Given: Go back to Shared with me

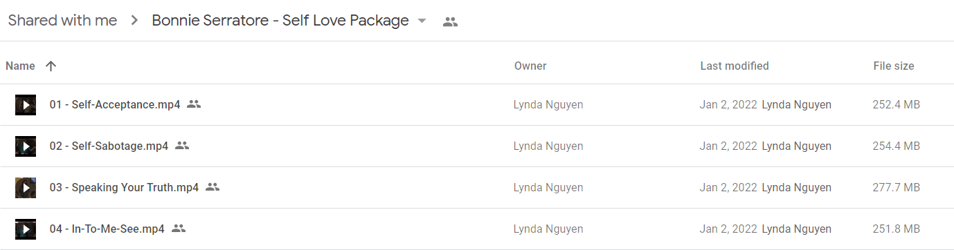Looking at the screenshot, I should point(62,21).
